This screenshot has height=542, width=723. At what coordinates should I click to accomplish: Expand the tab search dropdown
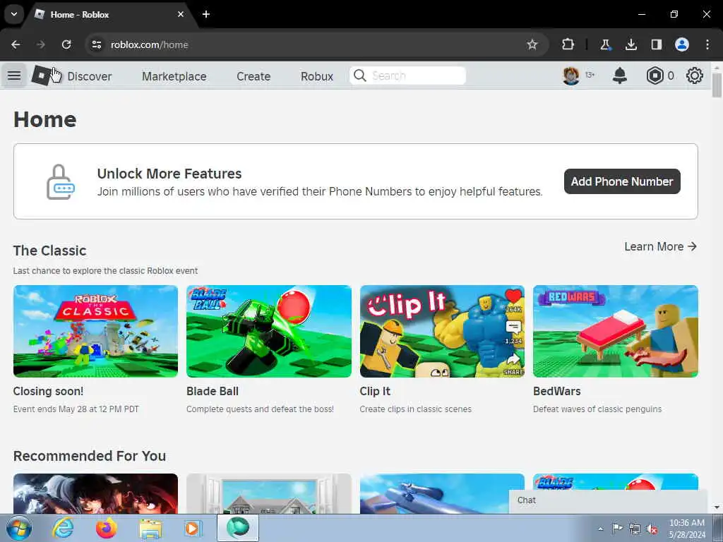coord(14,14)
